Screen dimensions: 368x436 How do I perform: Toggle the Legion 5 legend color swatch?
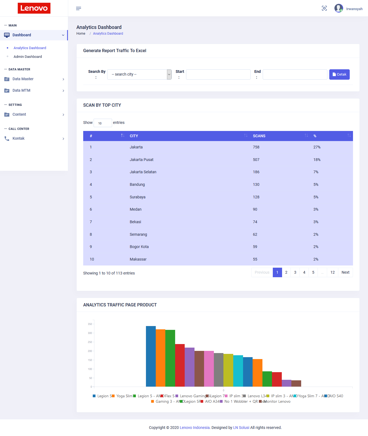pos(94,396)
